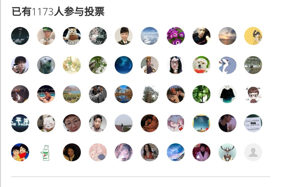Select the AD milk bottle avatar
Viewport: 281px width, 187px height.
(46, 152)
